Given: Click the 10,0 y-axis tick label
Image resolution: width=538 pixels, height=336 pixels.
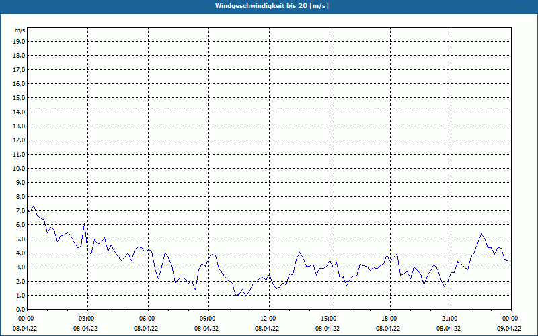Looking at the screenshot, I should click(20, 169).
